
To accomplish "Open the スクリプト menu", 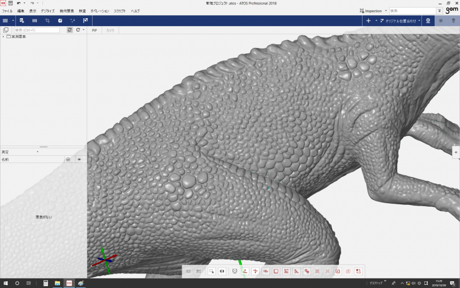I will point(120,11).
